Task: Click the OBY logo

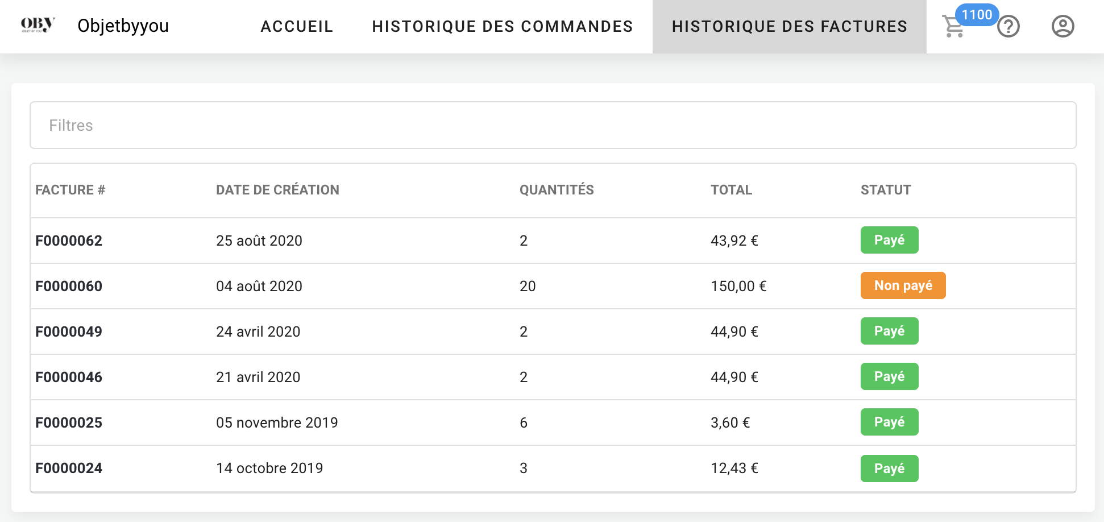Action: [38, 25]
